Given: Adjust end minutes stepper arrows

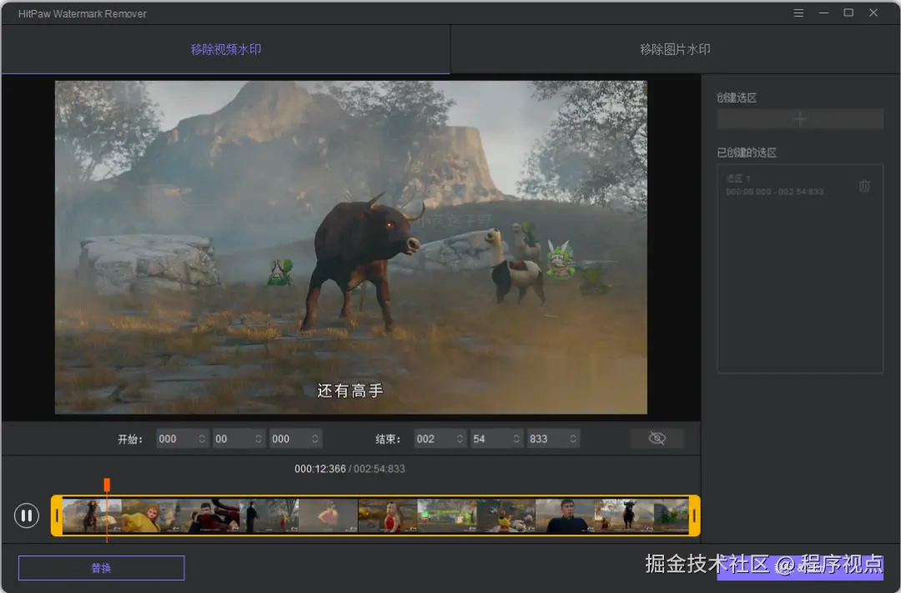Looking at the screenshot, I should point(460,439).
